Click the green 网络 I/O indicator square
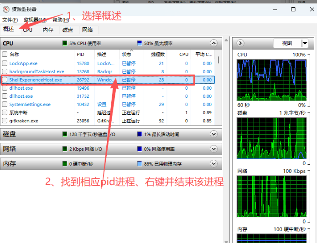The width and height of the screenshot is (317, 243). click(64, 149)
